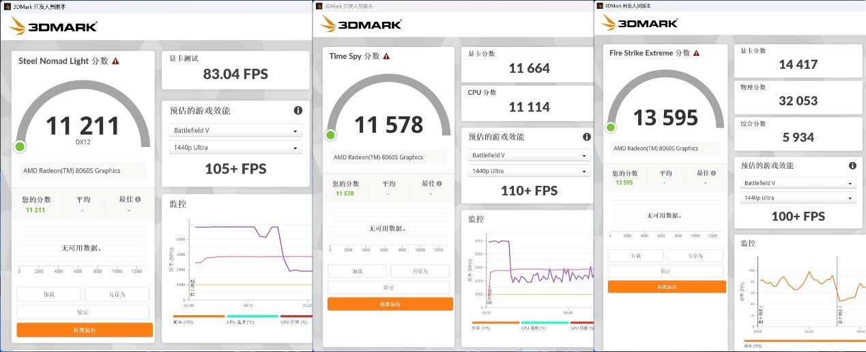Open the Battlefield V dropdown in Steel Nomad Light window
This screenshot has width=866, height=352.
(235, 130)
